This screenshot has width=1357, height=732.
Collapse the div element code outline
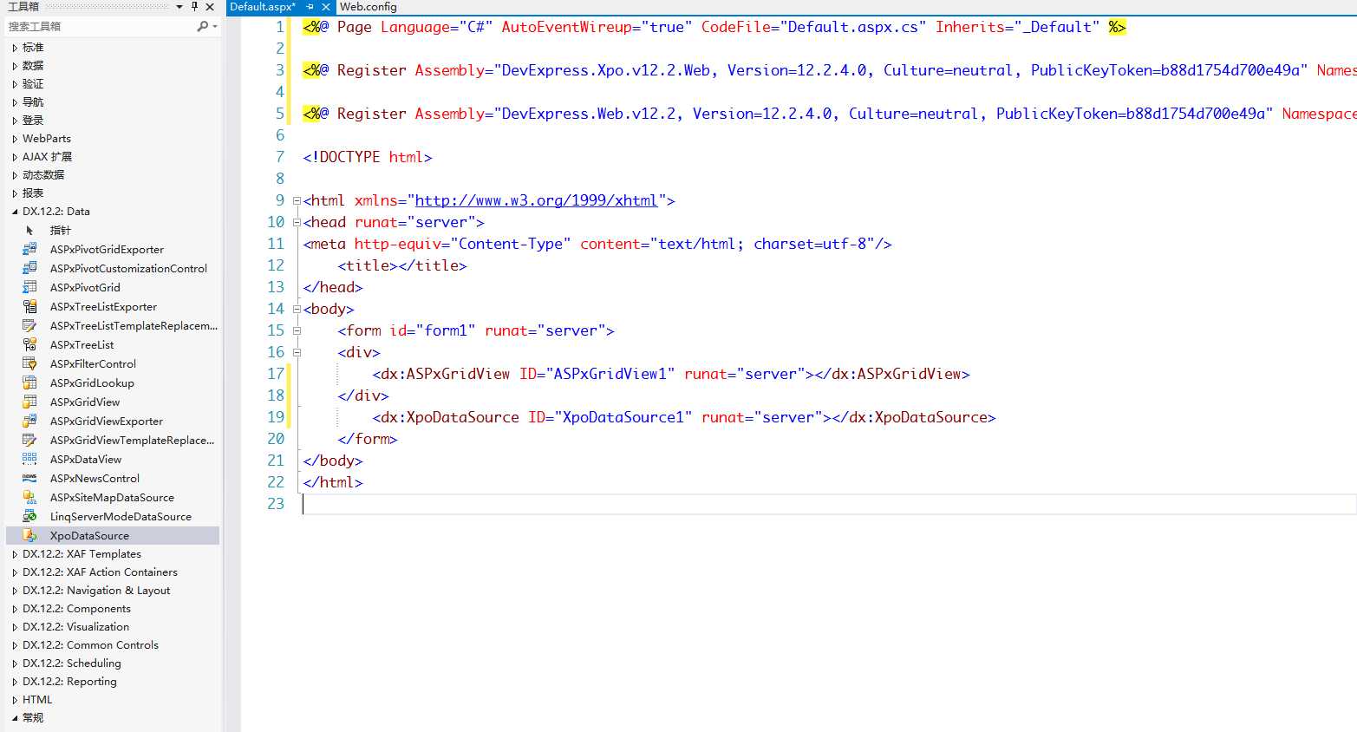pos(297,352)
